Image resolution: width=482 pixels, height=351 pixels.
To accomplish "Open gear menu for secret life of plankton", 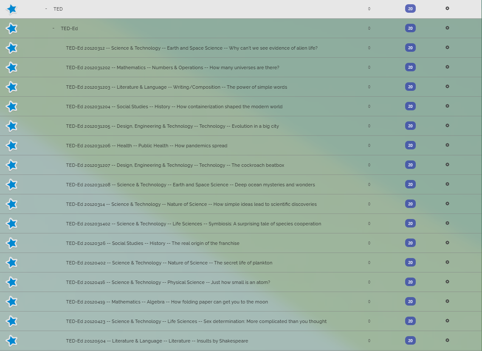I will click(x=447, y=262).
